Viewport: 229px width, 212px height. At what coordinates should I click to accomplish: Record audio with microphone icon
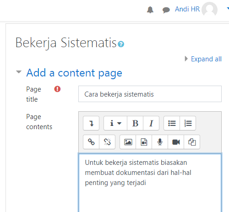coord(160,142)
